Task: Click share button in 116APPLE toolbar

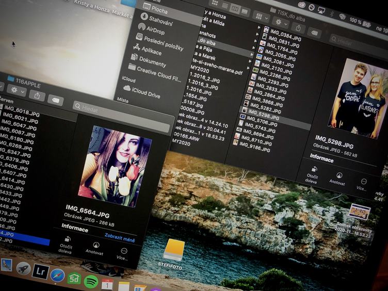Action: pos(37,95)
